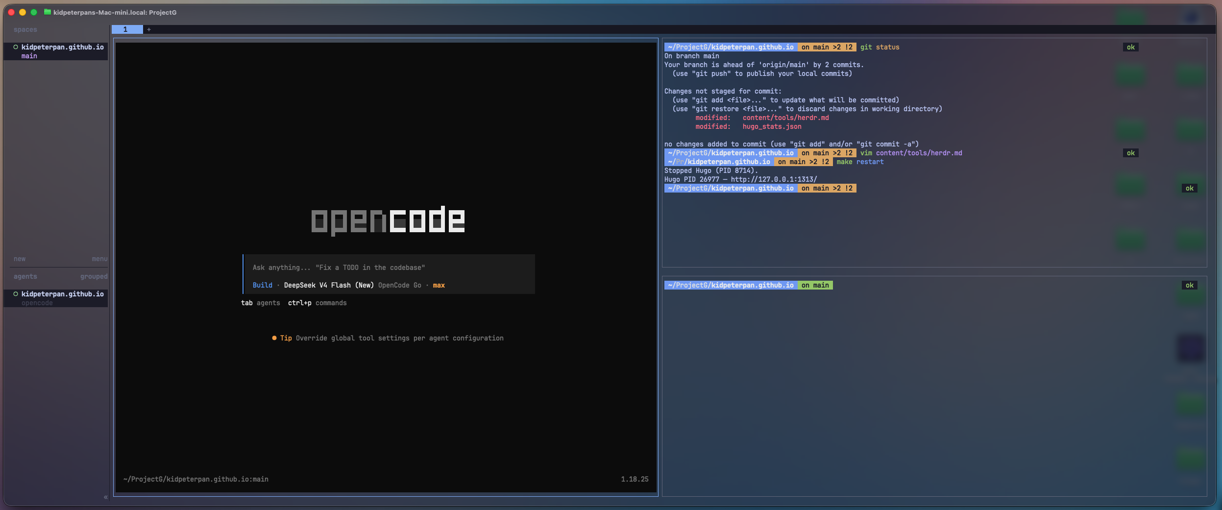The image size is (1222, 510).
Task: Select the kidpeterpan.github.io space in spaces list
Action: (x=56, y=51)
